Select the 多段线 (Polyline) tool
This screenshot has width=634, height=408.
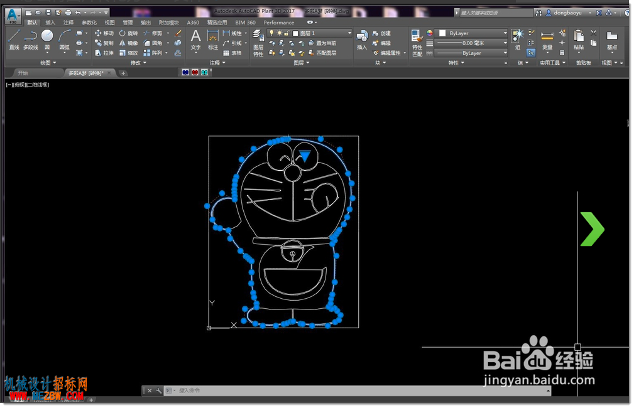pos(31,40)
